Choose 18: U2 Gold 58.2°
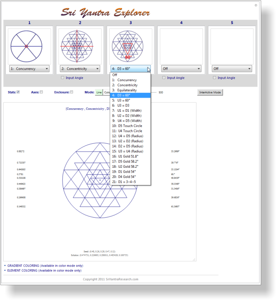 coord(130,166)
